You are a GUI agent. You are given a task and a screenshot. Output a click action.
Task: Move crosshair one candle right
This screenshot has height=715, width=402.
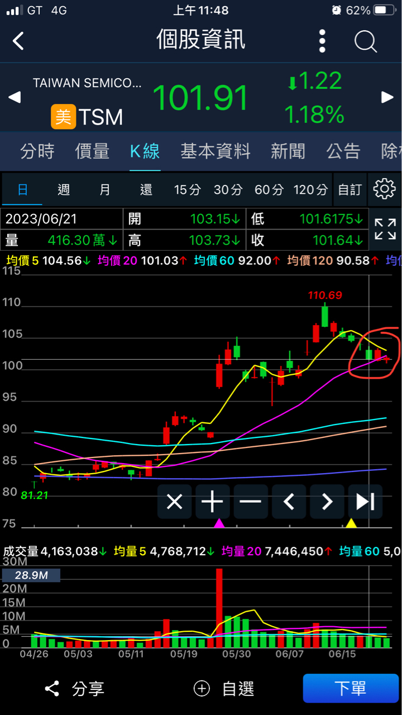click(x=327, y=502)
